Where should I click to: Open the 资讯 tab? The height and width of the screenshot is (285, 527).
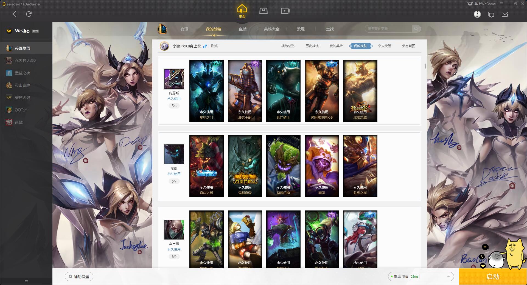184,29
